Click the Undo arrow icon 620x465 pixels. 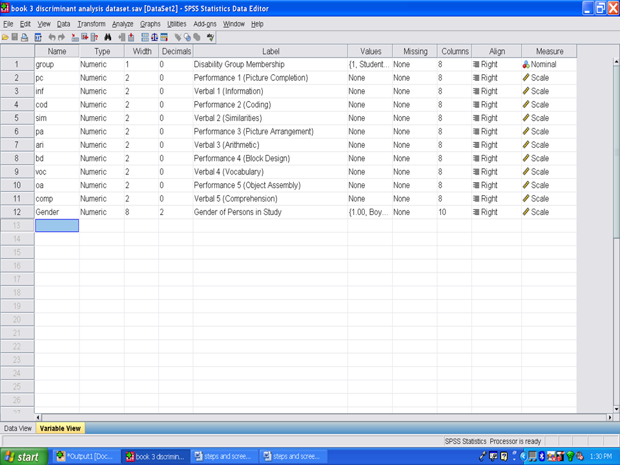pos(52,37)
